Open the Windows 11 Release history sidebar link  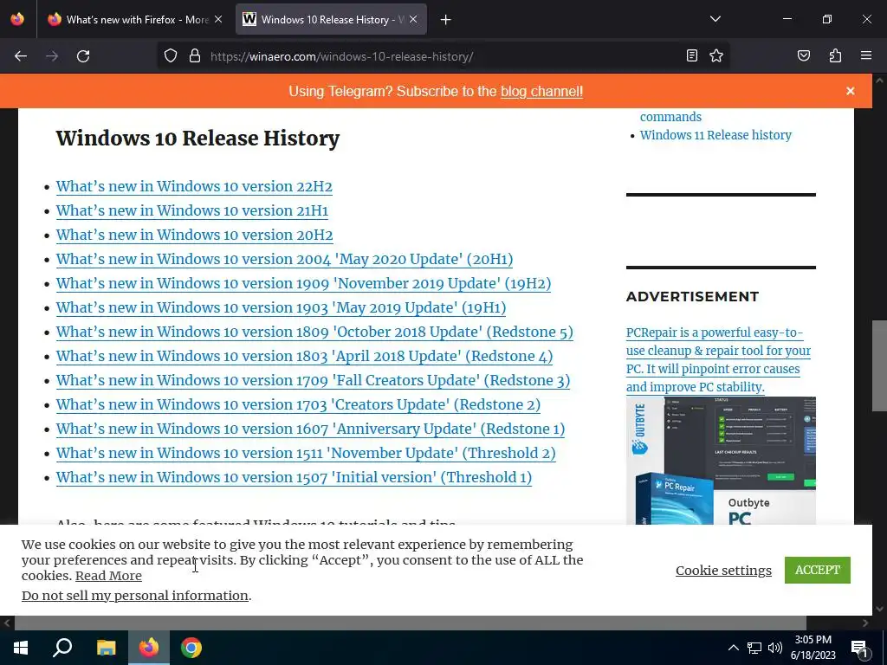[x=715, y=135]
